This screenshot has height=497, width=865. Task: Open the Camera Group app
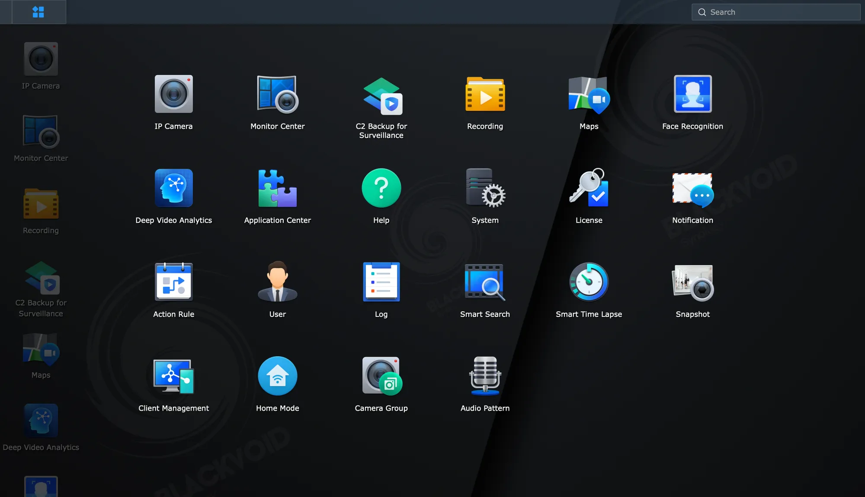coord(381,376)
